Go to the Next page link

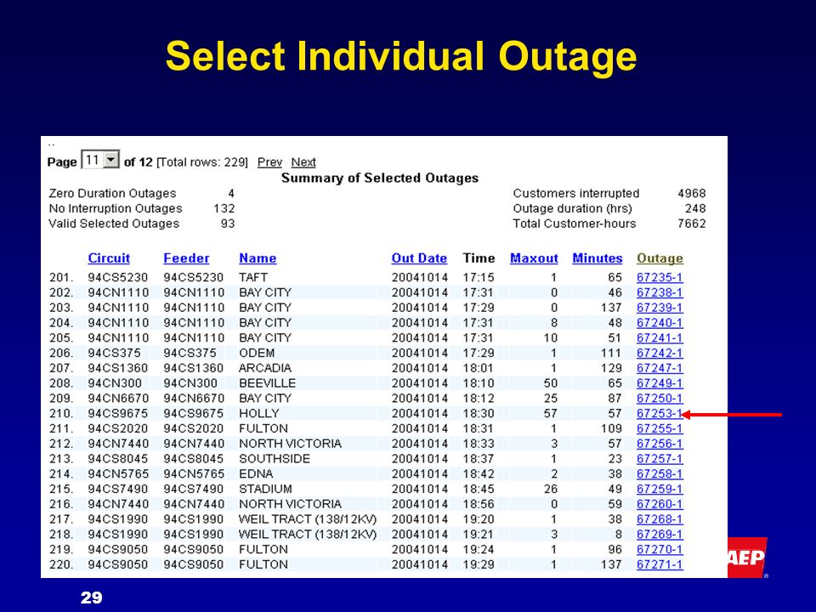(x=303, y=162)
